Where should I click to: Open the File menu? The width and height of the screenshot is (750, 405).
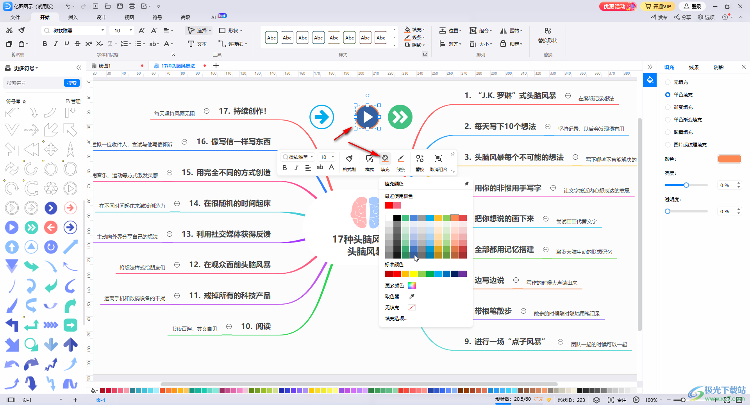(15, 17)
